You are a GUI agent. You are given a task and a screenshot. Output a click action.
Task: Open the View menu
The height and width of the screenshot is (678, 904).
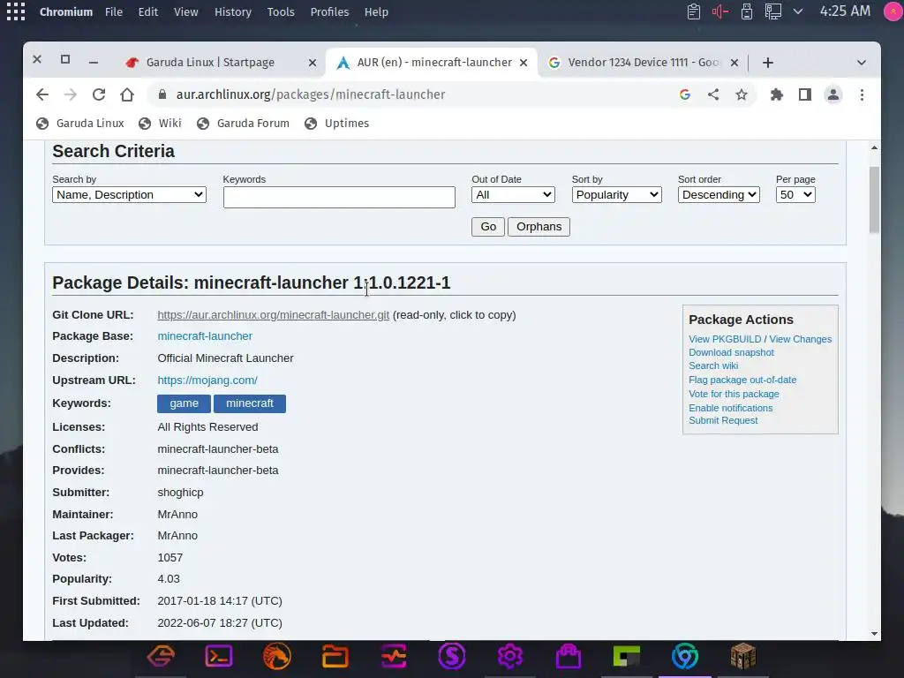coord(186,11)
